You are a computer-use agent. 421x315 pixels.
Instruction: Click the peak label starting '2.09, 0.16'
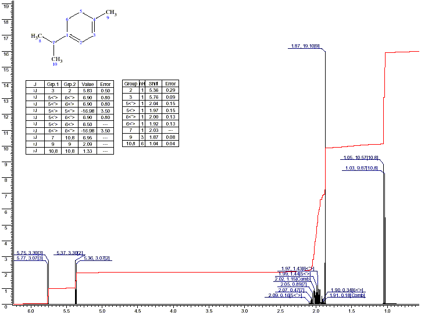click(285, 295)
